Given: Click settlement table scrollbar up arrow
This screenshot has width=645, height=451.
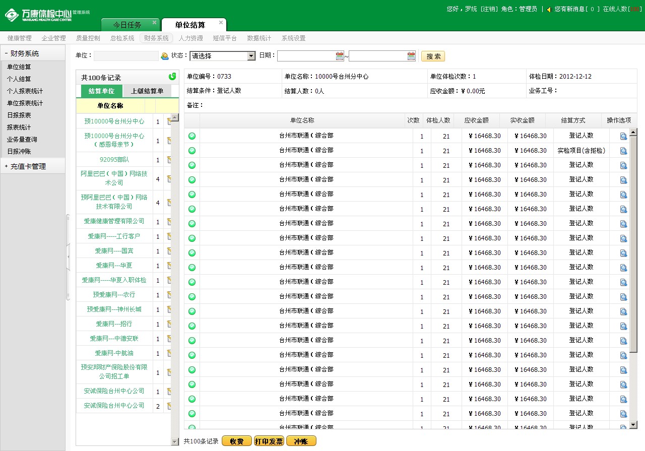Looking at the screenshot, I should click(633, 132).
